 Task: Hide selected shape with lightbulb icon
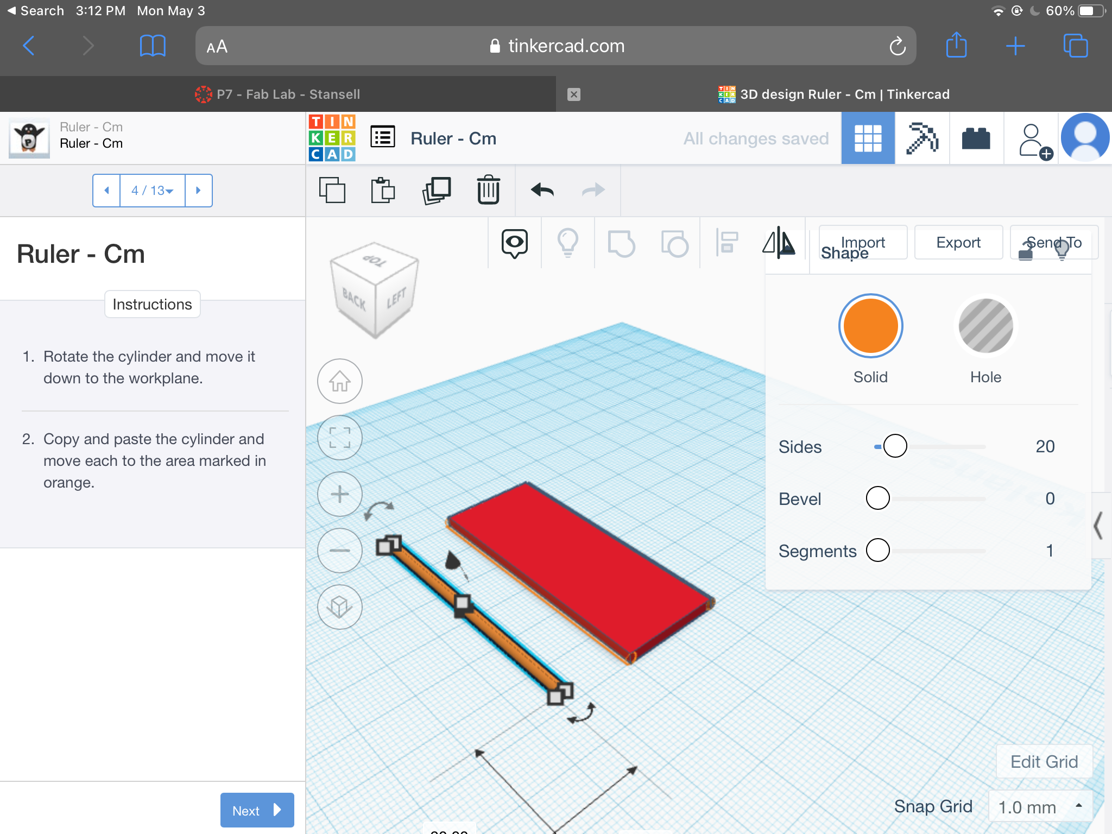tap(1062, 250)
